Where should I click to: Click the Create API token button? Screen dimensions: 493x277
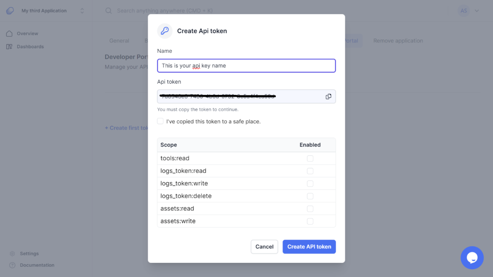click(x=309, y=247)
